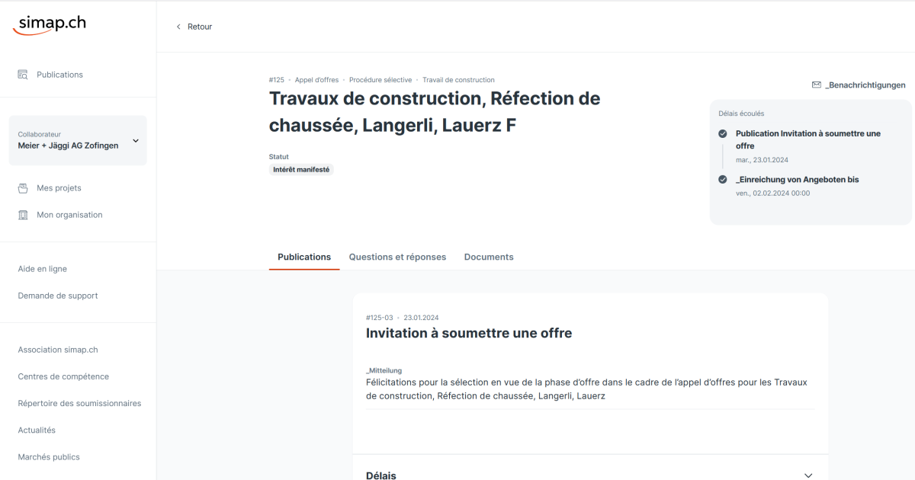The image size is (915, 480).
Task: Open notifications via the _Benachrichtigungen envelope icon
Action: tap(815, 85)
